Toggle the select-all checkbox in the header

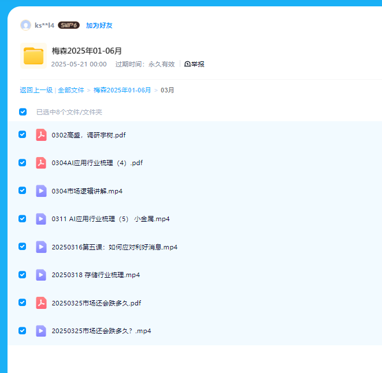point(23,112)
